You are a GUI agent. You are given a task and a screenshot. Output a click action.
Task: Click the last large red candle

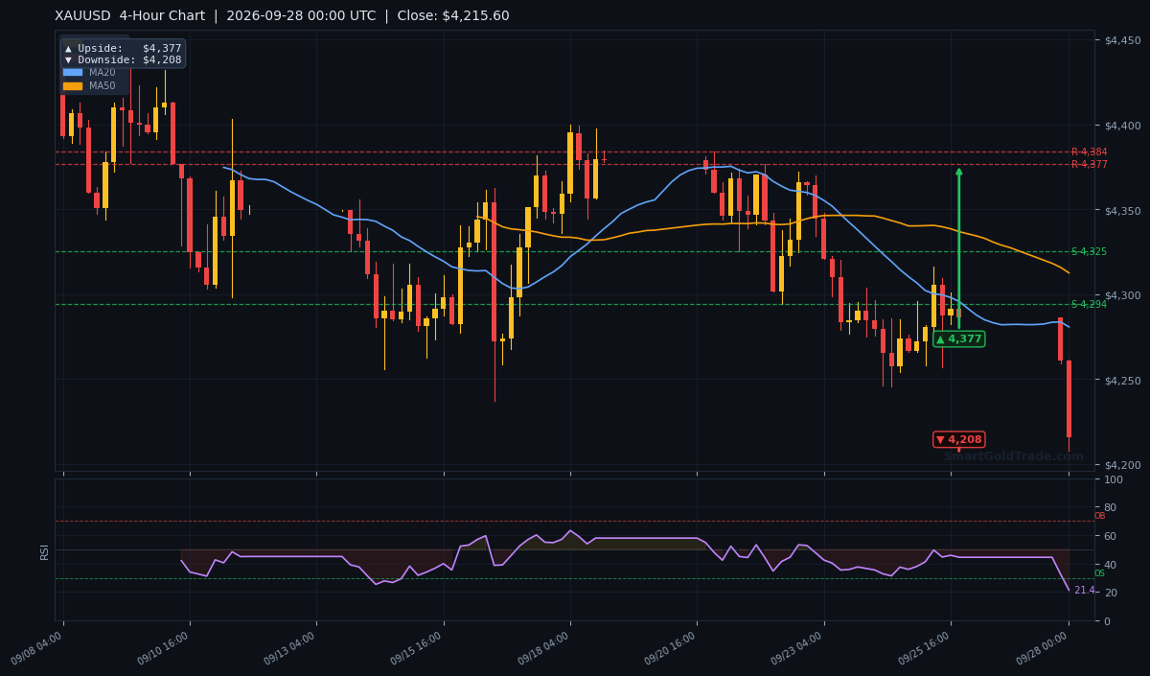[1069, 399]
